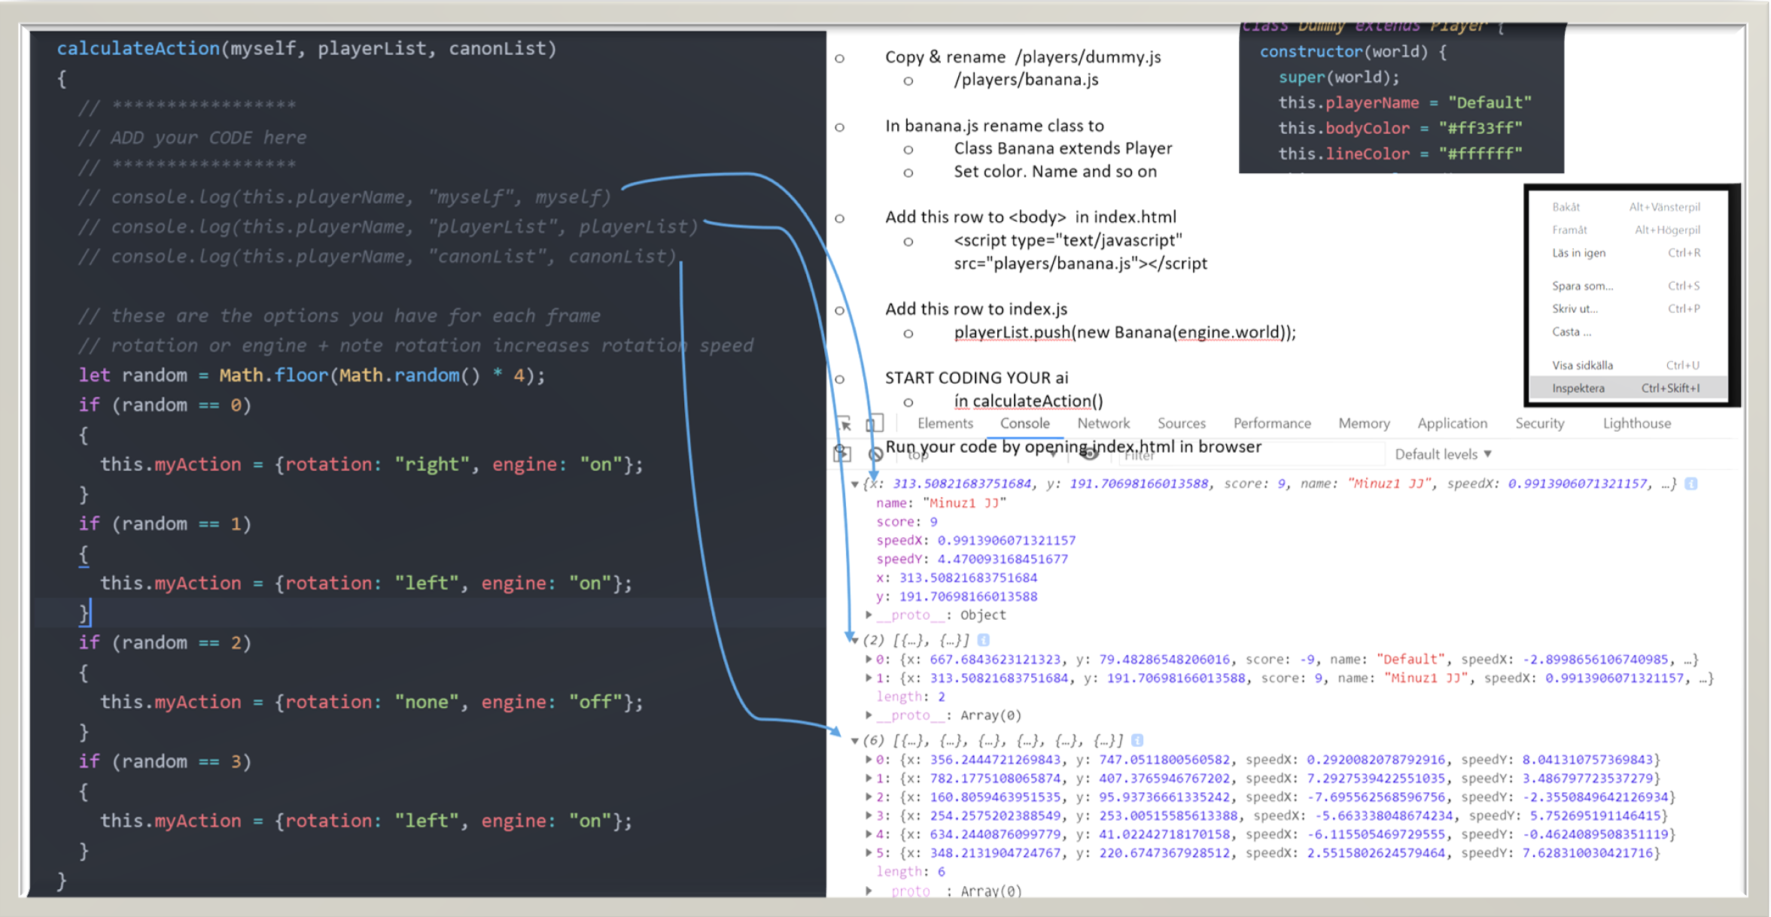Expand item 0 named Default in the array
The height and width of the screenshot is (917, 1771).
[869, 659]
